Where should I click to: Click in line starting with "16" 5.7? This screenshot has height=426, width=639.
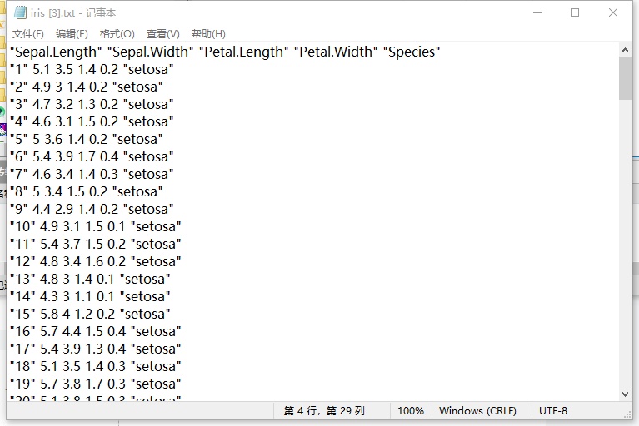coord(95,332)
